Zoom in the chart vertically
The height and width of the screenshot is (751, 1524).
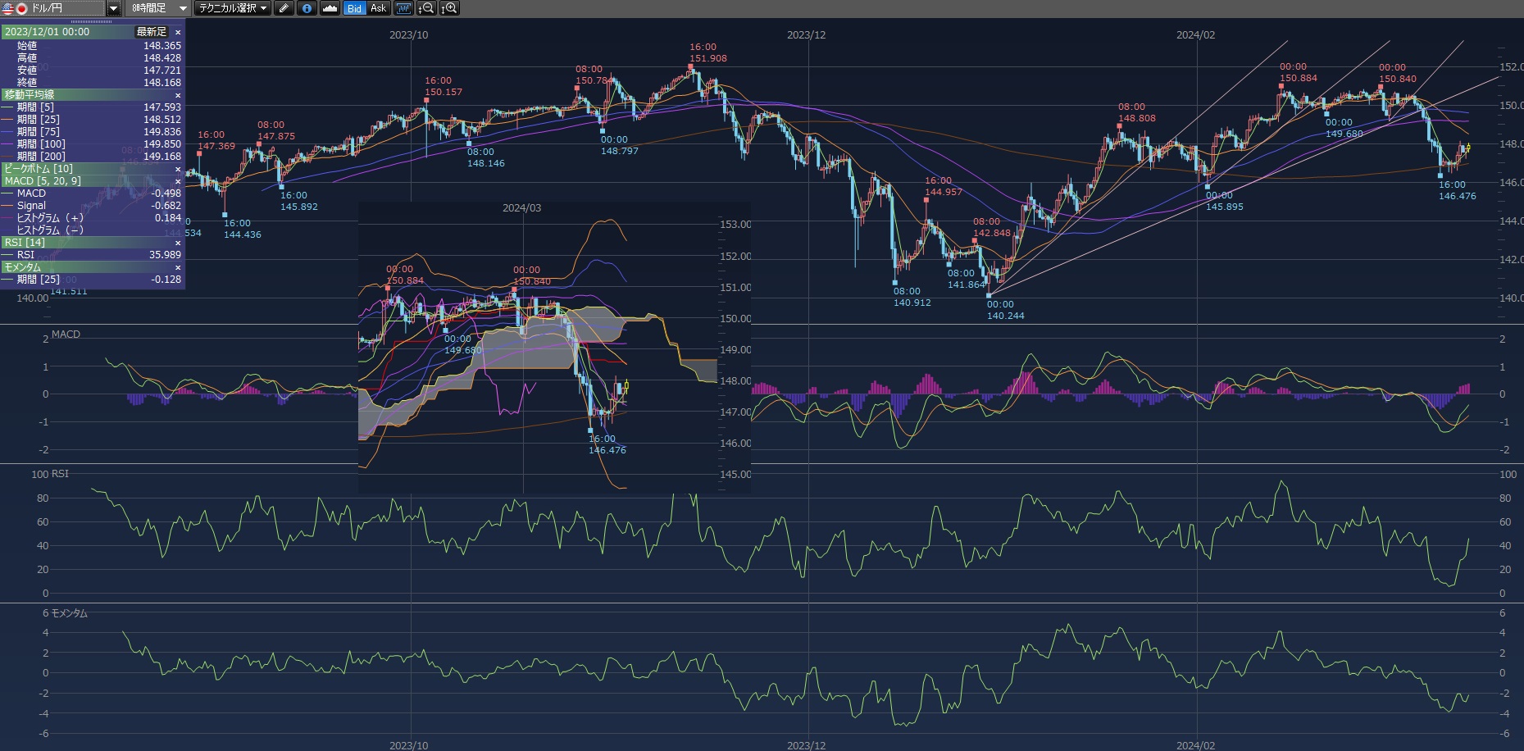click(x=449, y=8)
